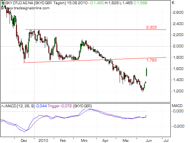
Task: Click the Jul month label
Action: (x=166, y=141)
